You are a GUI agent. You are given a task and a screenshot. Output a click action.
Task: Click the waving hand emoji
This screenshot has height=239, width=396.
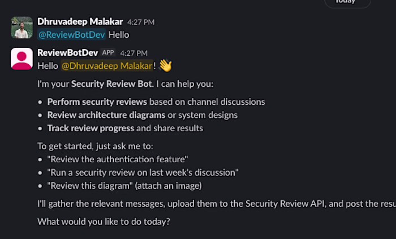pos(165,66)
